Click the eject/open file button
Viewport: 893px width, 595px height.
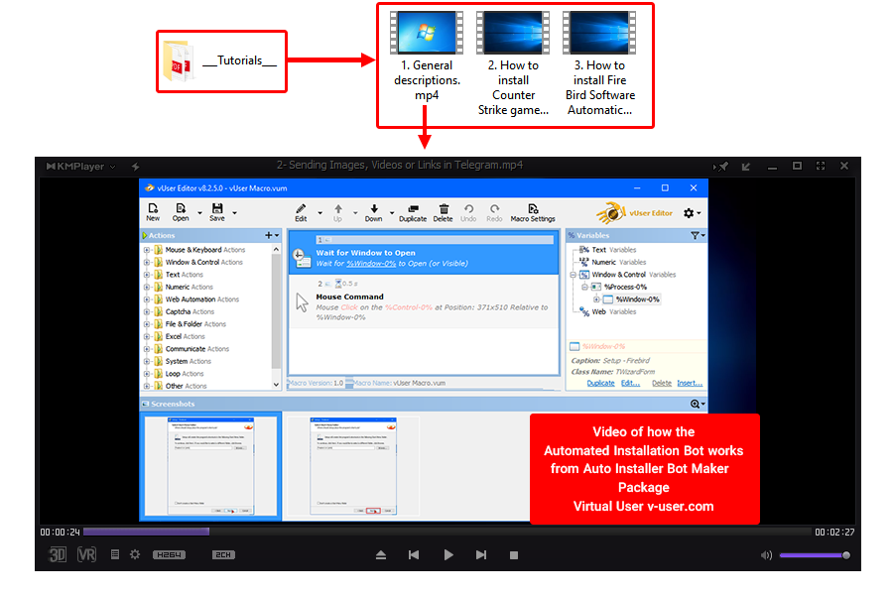(x=381, y=554)
